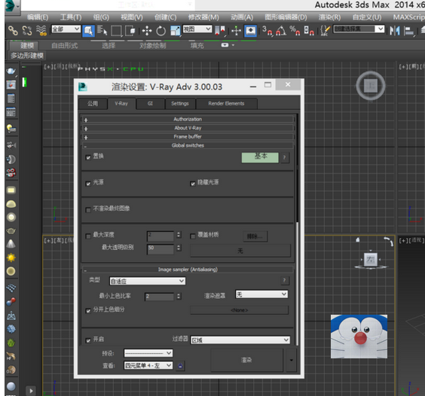Click the Doraemon image thumbnail
Screen dimensions: 425x396
[359, 337]
